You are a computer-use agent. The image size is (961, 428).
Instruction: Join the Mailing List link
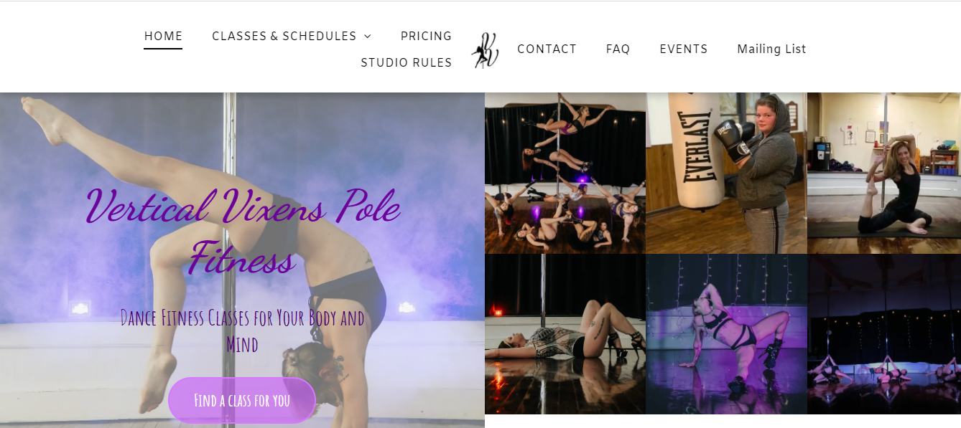pos(771,49)
